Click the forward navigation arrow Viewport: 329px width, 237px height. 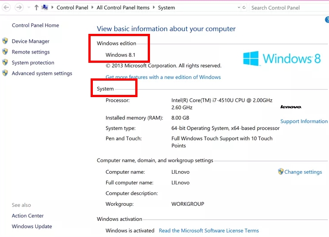tap(19, 8)
